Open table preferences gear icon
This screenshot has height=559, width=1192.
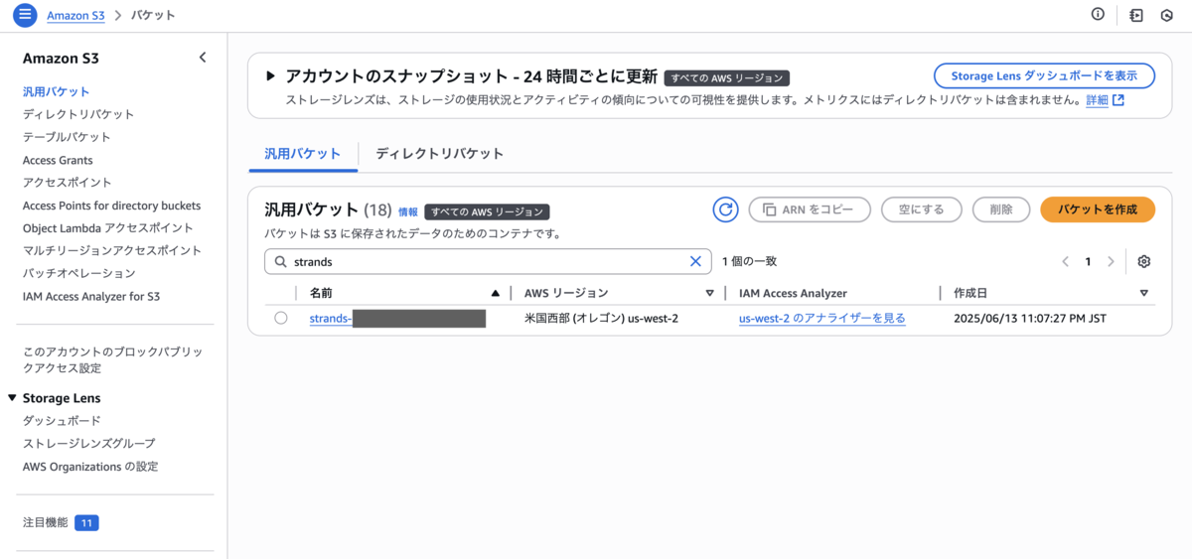(x=1143, y=261)
